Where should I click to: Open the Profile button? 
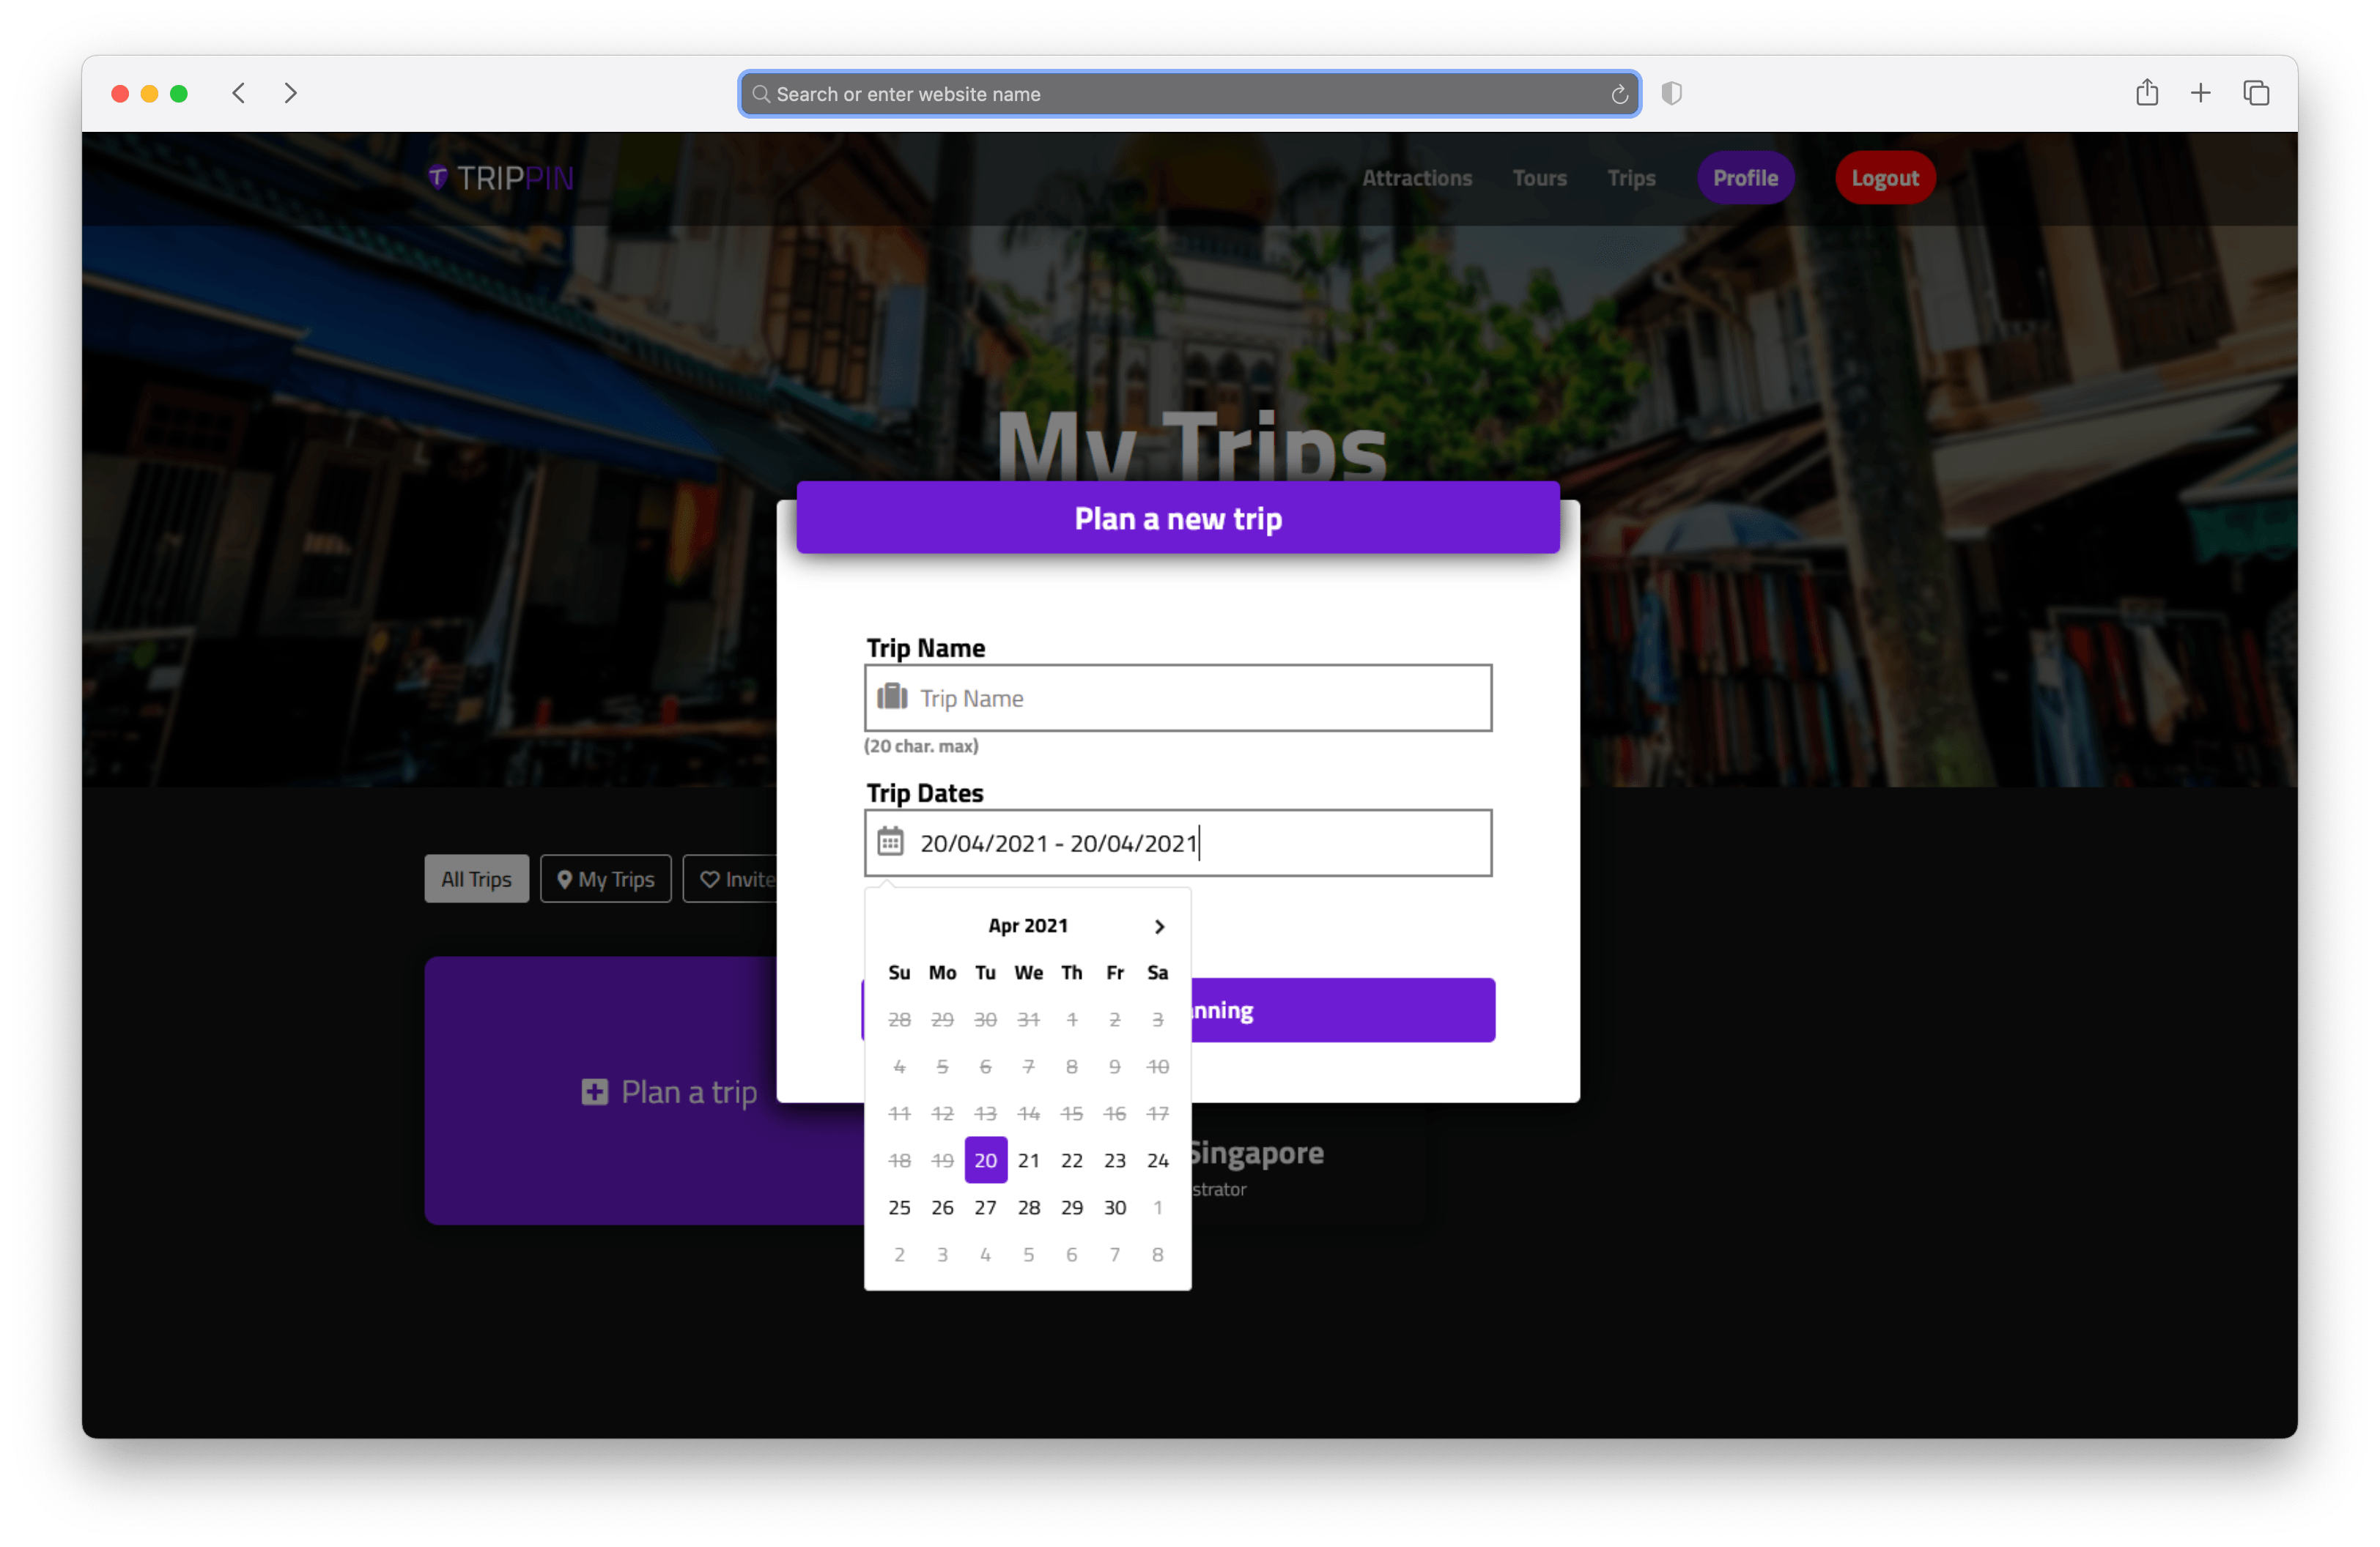click(x=1745, y=178)
